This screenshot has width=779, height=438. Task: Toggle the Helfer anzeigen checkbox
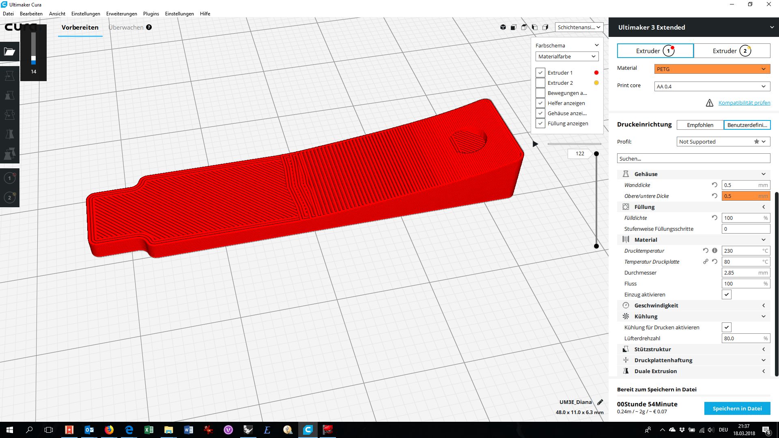540,103
